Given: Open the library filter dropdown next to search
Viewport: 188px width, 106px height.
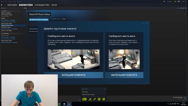Looking at the screenshot, I should tap(25, 8).
